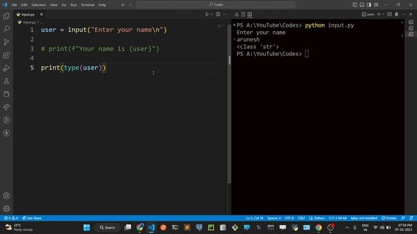Click the input.py breadcrumb
The height and width of the screenshot is (234, 417).
[x=29, y=22]
